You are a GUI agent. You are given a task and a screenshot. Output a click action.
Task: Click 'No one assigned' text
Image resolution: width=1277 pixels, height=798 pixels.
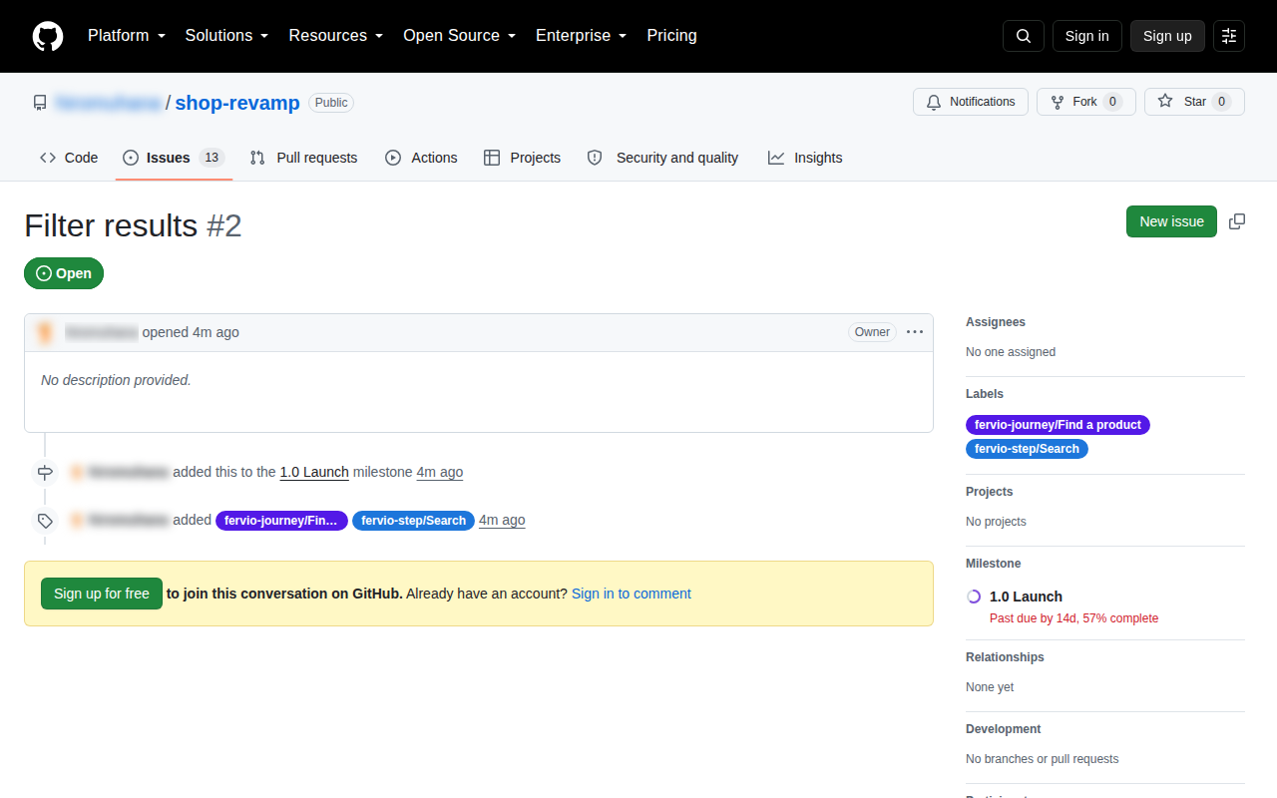coord(1011,352)
